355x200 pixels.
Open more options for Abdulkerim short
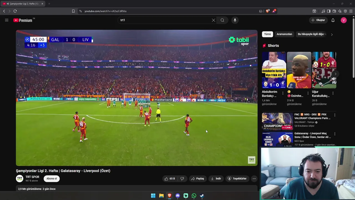pos(283,93)
